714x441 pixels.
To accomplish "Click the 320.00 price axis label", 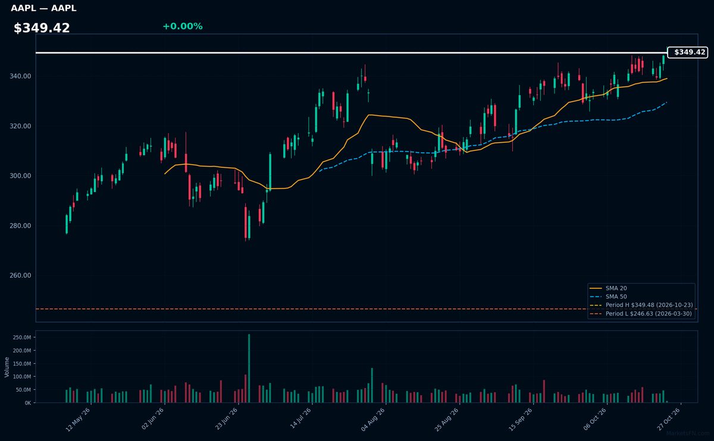I will [20, 127].
